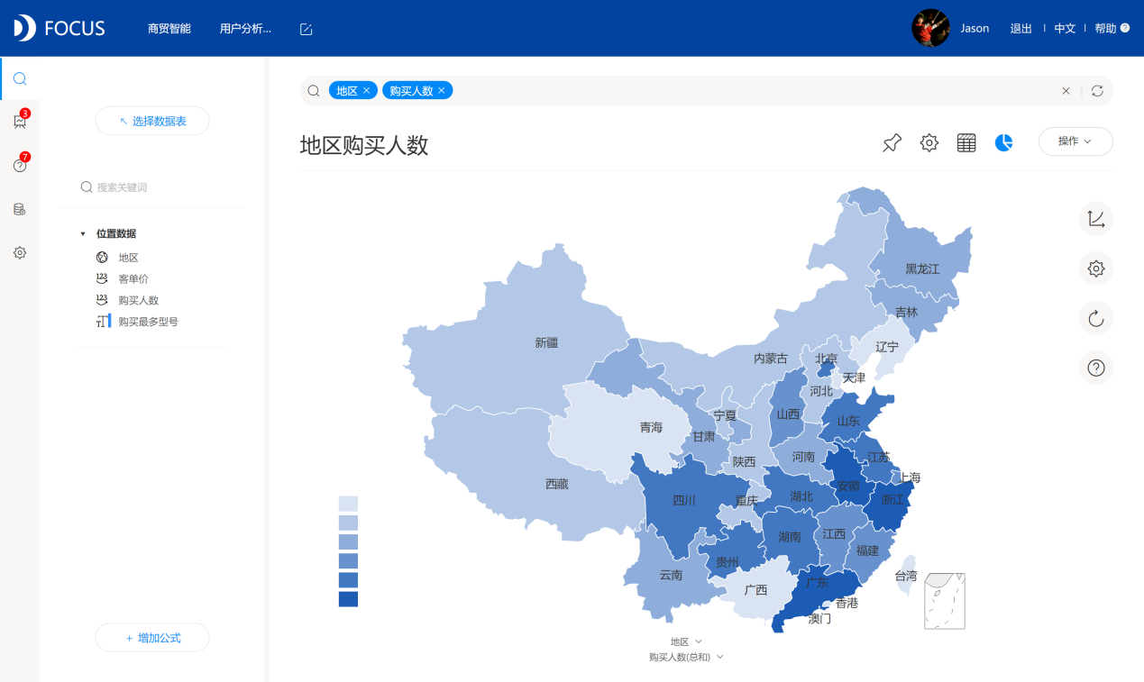
Task: Open the 操作 dropdown
Action: pos(1075,141)
